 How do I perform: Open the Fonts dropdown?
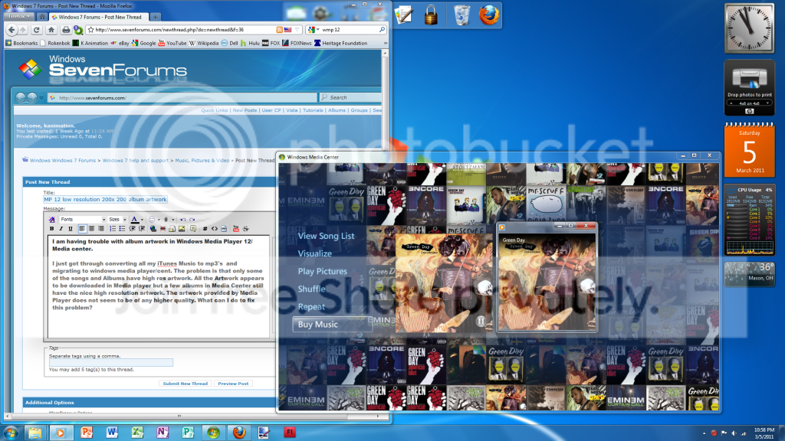[82, 220]
